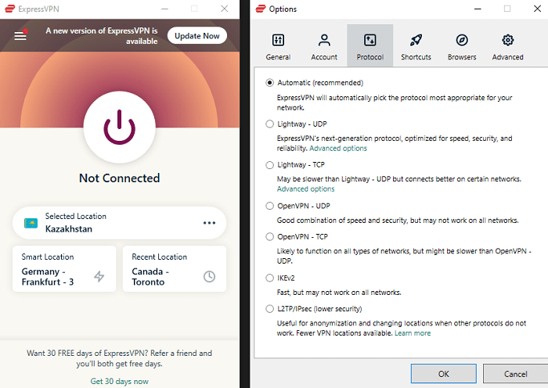The height and width of the screenshot is (388, 548).
Task: Click the Update Now button
Action: pyautogui.click(x=197, y=36)
